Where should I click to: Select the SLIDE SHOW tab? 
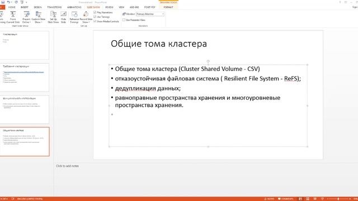click(93, 7)
